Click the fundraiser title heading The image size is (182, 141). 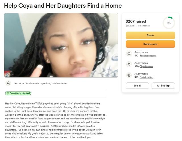tap(63, 6)
